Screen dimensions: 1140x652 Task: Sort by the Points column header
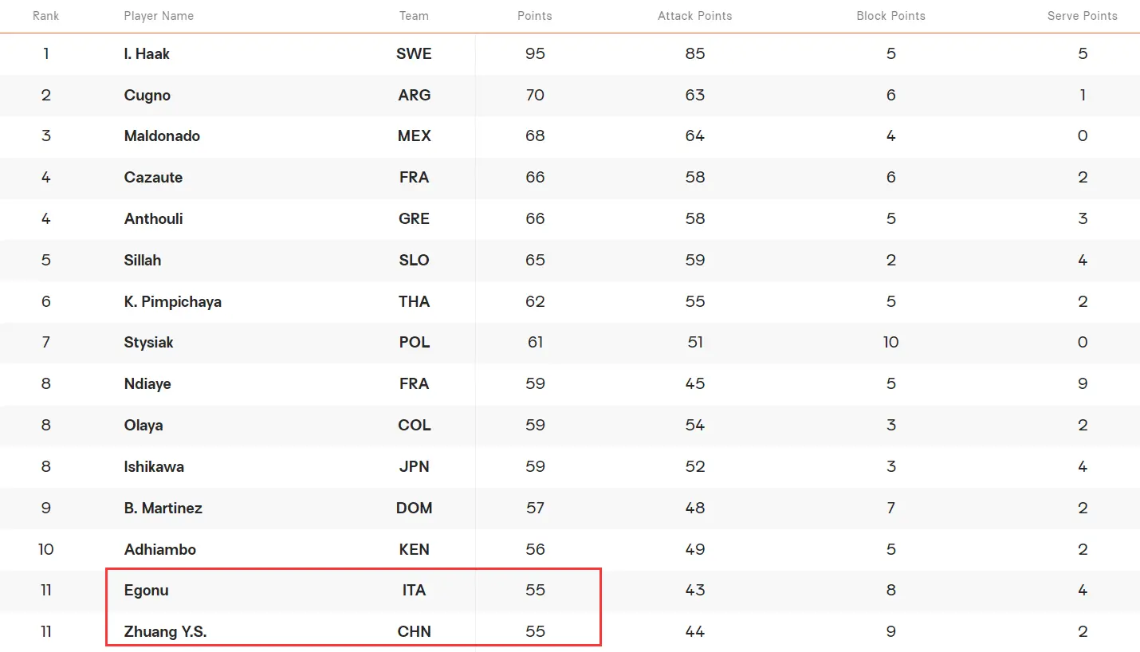click(x=534, y=16)
